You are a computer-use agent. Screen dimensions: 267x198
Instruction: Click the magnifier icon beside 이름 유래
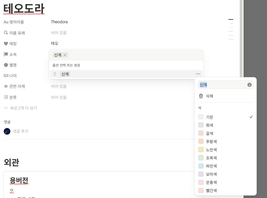pos(6,33)
